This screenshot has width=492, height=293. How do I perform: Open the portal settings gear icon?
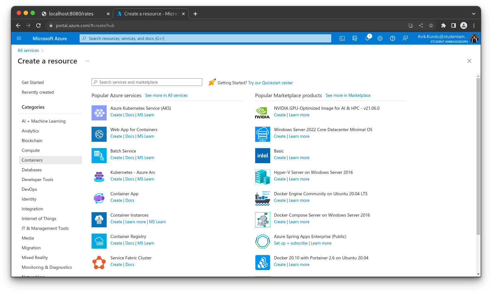click(x=380, y=38)
